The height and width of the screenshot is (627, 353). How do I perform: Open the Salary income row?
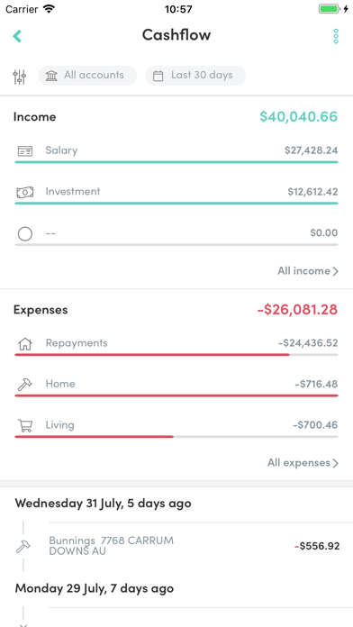[x=176, y=153]
